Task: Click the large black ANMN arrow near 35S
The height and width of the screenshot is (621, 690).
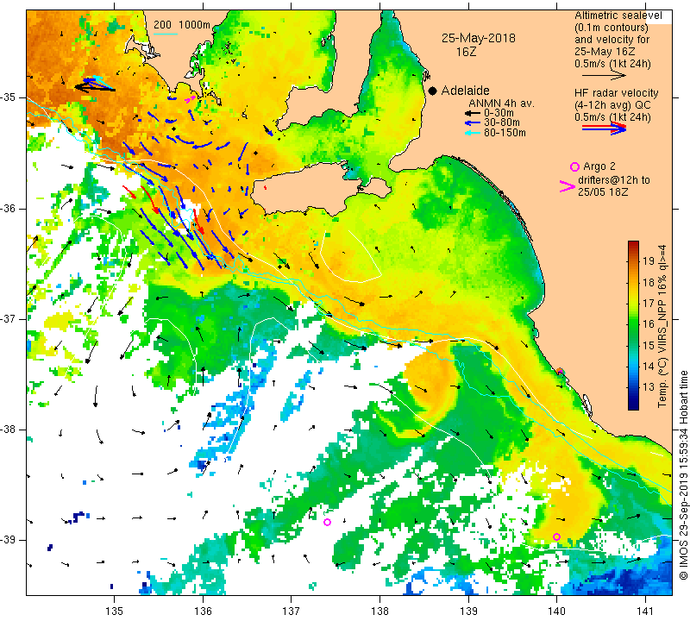Action: (95, 88)
